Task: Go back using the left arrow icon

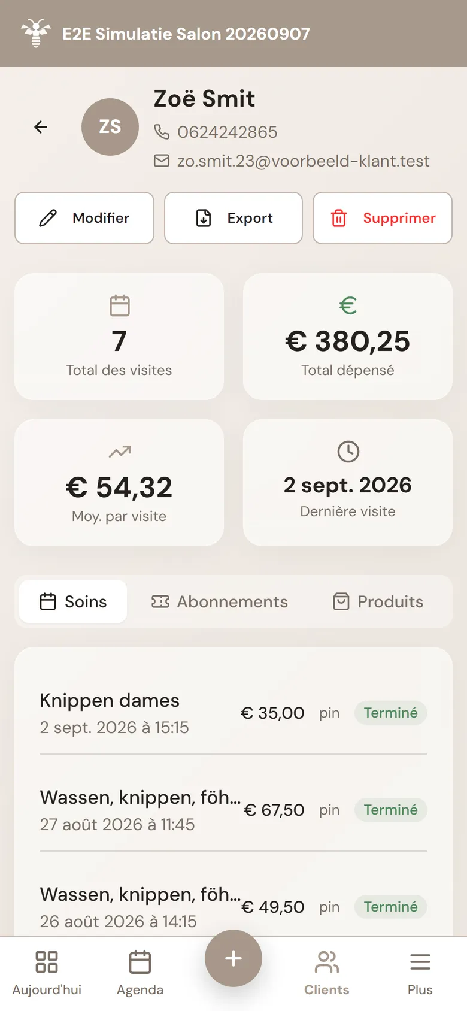Action: pos(41,127)
